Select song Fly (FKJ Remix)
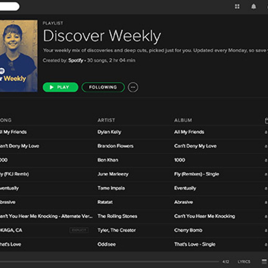This screenshot has height=268, width=268. point(14,174)
